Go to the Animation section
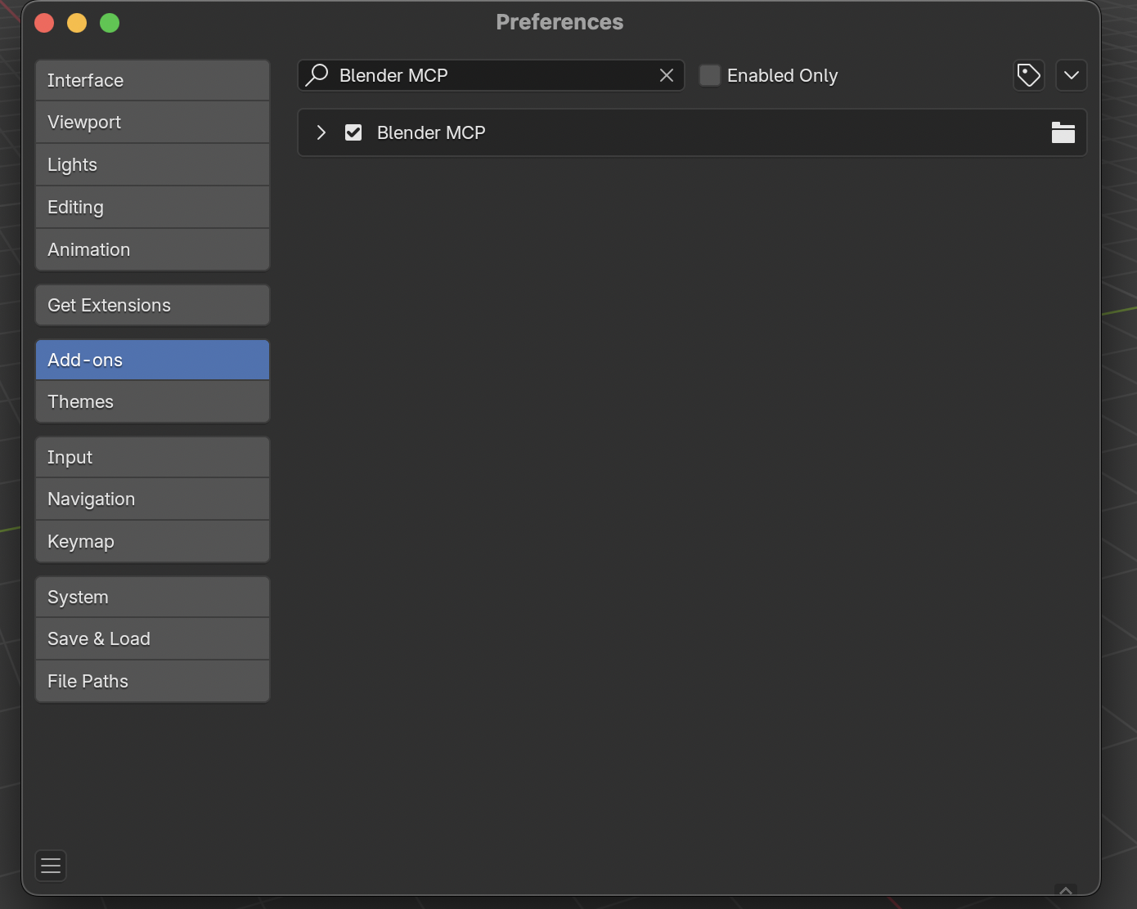The height and width of the screenshot is (909, 1137). click(x=152, y=249)
